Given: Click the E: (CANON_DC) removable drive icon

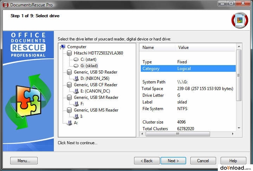Looking at the screenshot, I should 76,91.
